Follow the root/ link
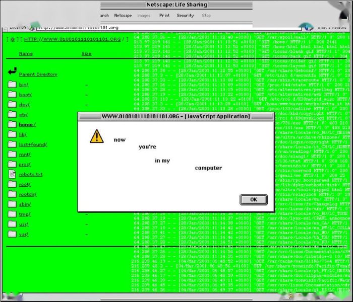Screen dimensions: 353x302 point(25,185)
